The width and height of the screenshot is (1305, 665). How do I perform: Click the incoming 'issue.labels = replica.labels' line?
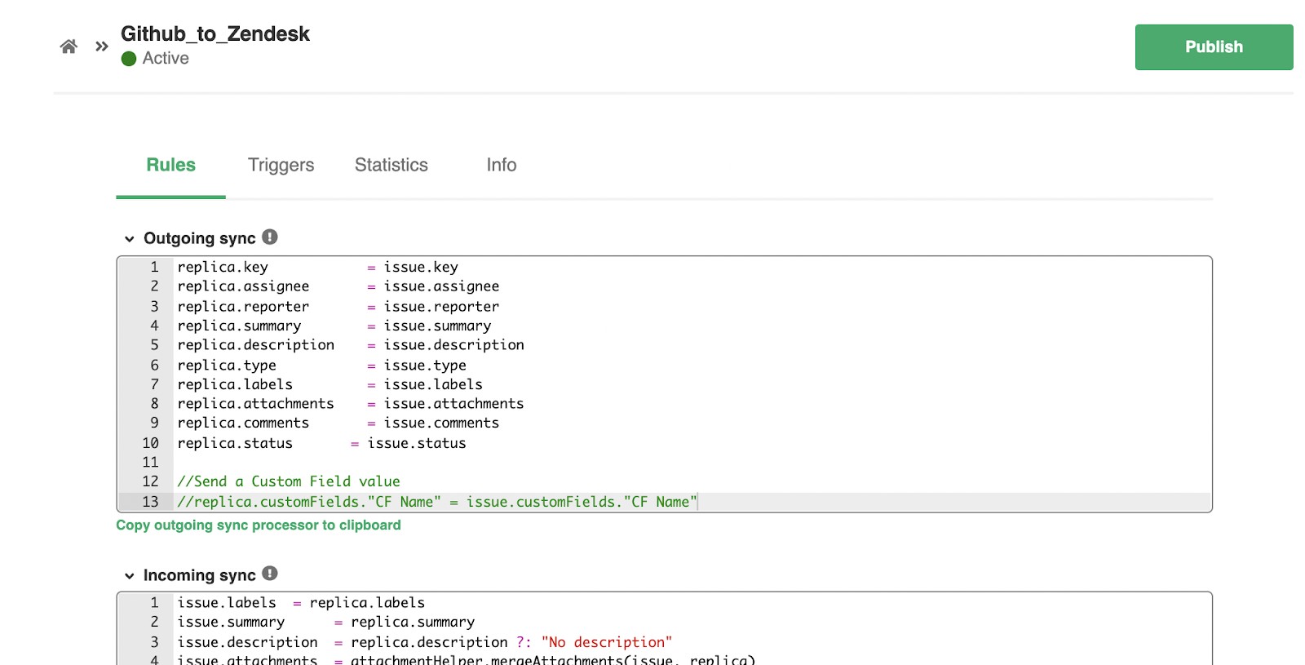tap(301, 602)
